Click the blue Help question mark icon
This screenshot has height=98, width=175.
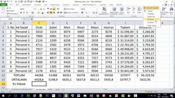tap(166, 5)
